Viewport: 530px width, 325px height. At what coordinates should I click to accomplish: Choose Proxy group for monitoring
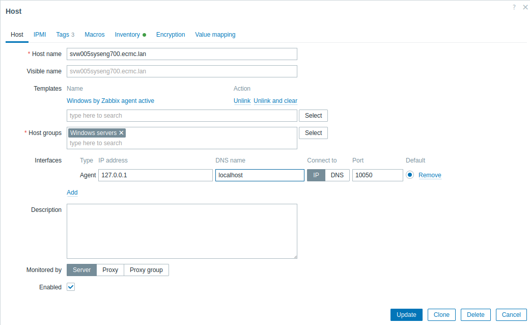146,270
